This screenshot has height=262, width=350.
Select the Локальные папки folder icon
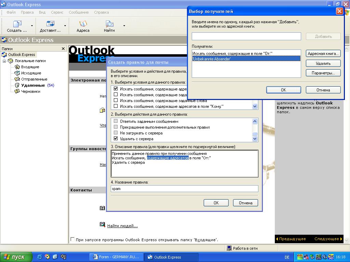coord(10,61)
